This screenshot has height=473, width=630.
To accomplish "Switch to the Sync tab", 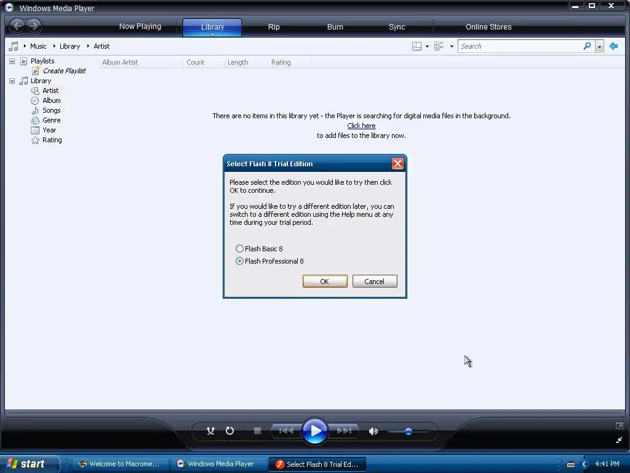I will pos(397,27).
